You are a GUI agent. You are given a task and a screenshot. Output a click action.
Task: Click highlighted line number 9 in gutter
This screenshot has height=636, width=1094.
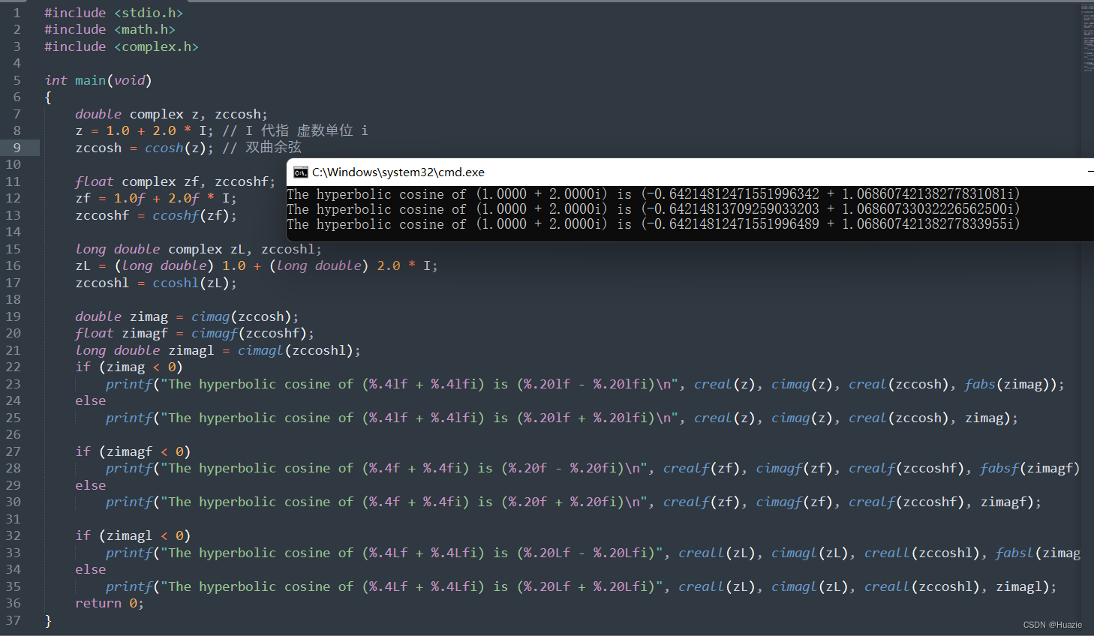(17, 148)
